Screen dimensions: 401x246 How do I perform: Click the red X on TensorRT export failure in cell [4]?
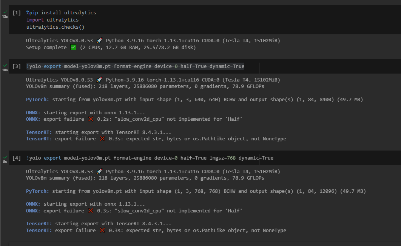[102, 230]
